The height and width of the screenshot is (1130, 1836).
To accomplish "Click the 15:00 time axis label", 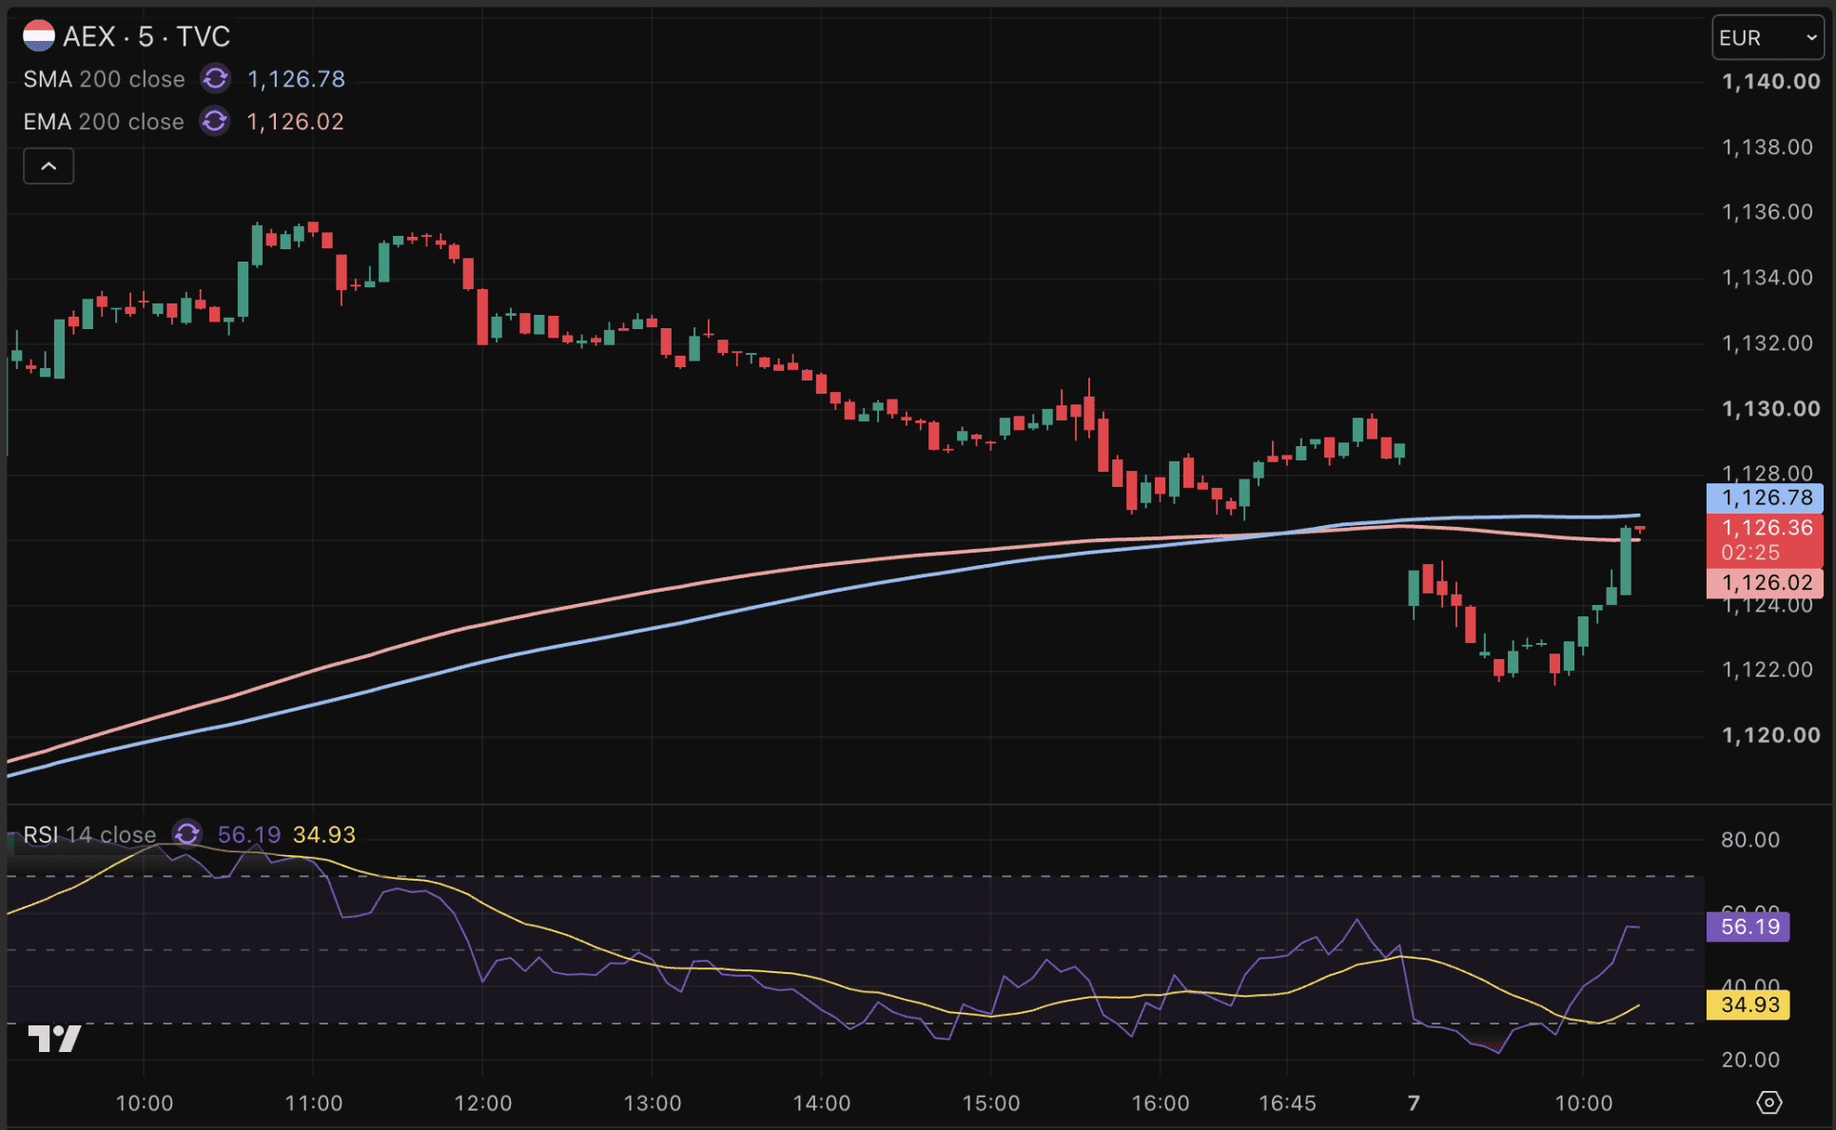I will [991, 1103].
